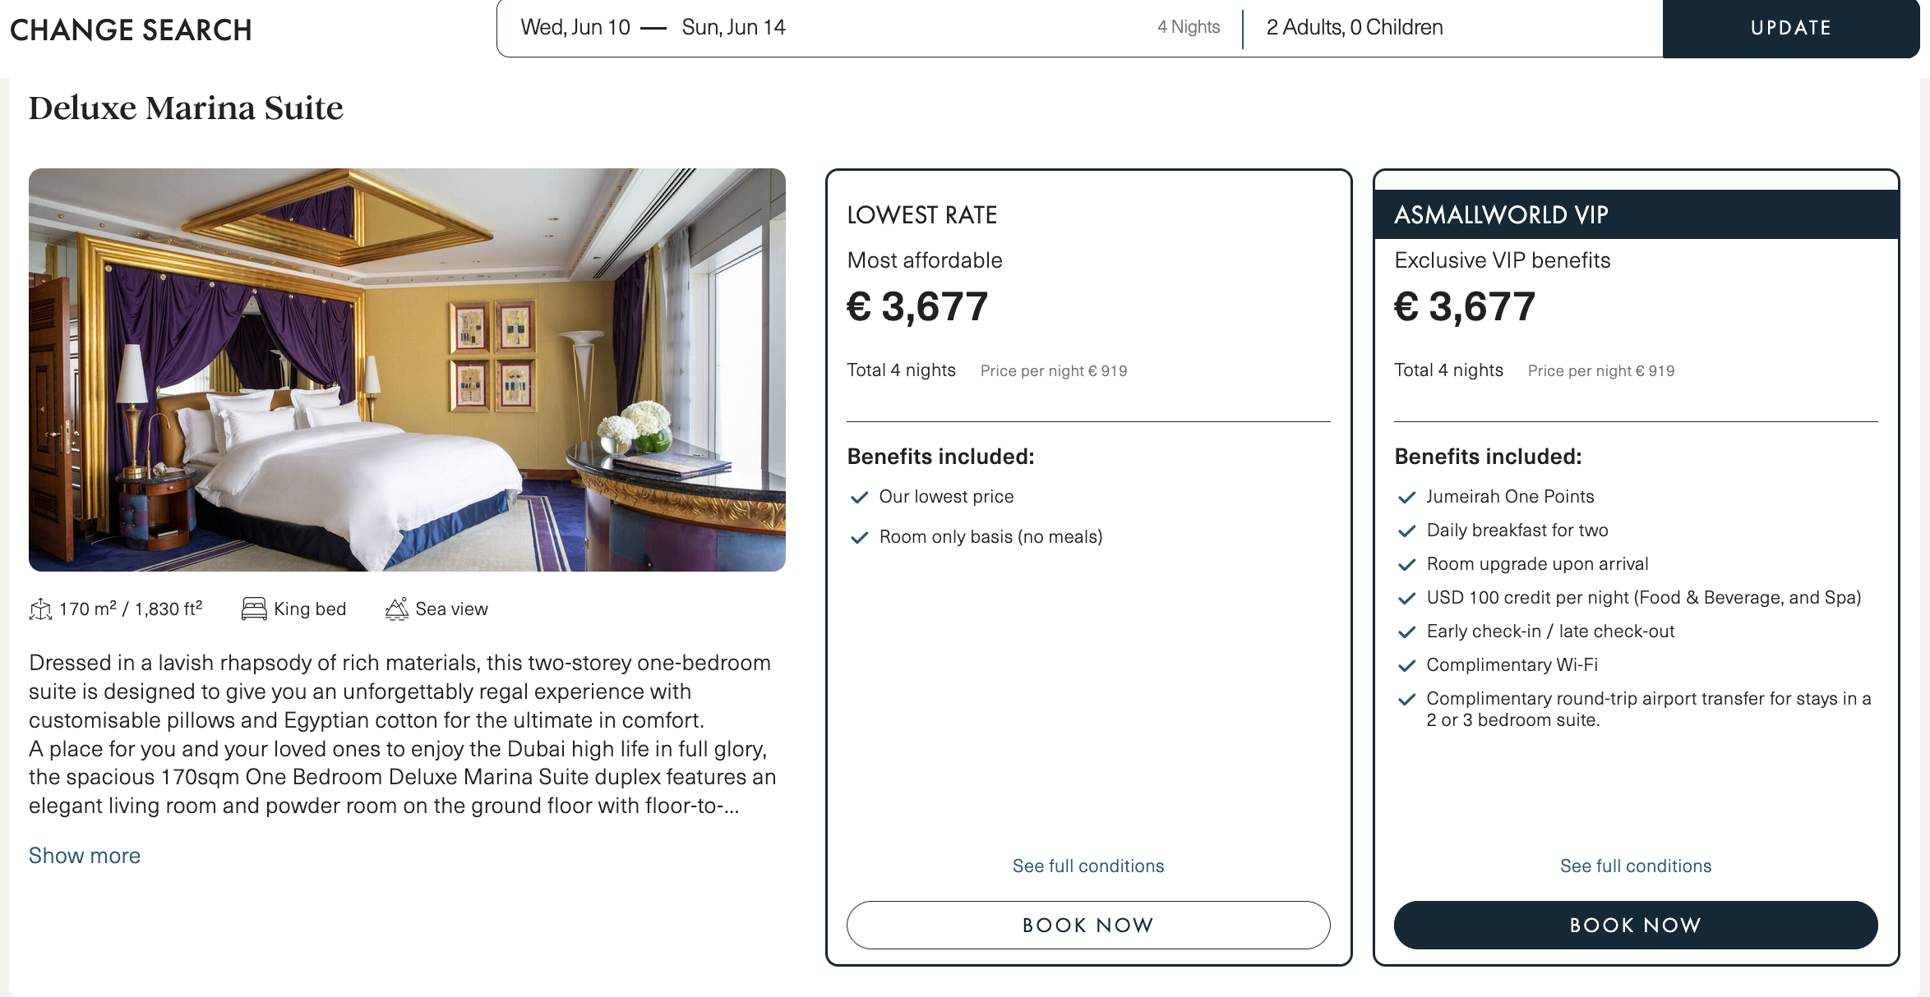This screenshot has width=1930, height=997.
Task: Open the check-out date Sun, Jun 14
Action: pos(733,28)
